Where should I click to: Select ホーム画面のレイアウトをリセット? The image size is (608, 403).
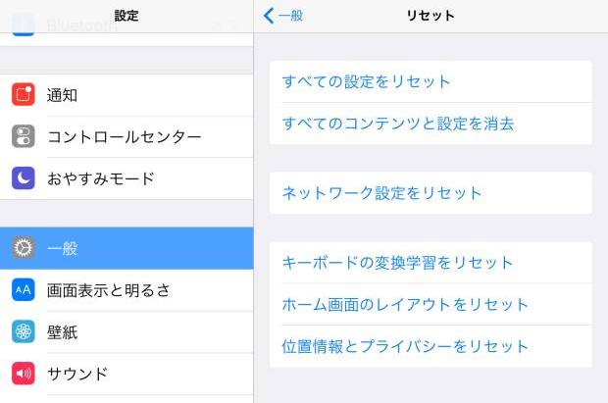click(x=431, y=305)
